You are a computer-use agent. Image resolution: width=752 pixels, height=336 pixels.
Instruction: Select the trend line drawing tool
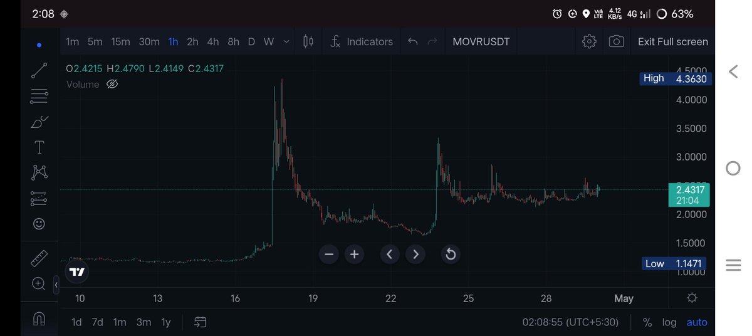click(x=39, y=70)
